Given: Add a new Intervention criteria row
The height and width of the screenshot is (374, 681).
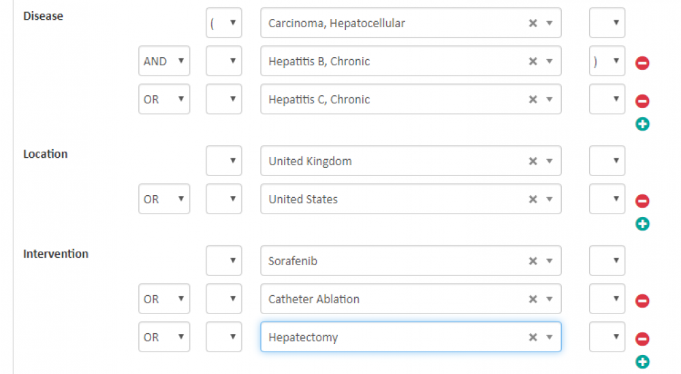Looking at the screenshot, I should point(642,362).
